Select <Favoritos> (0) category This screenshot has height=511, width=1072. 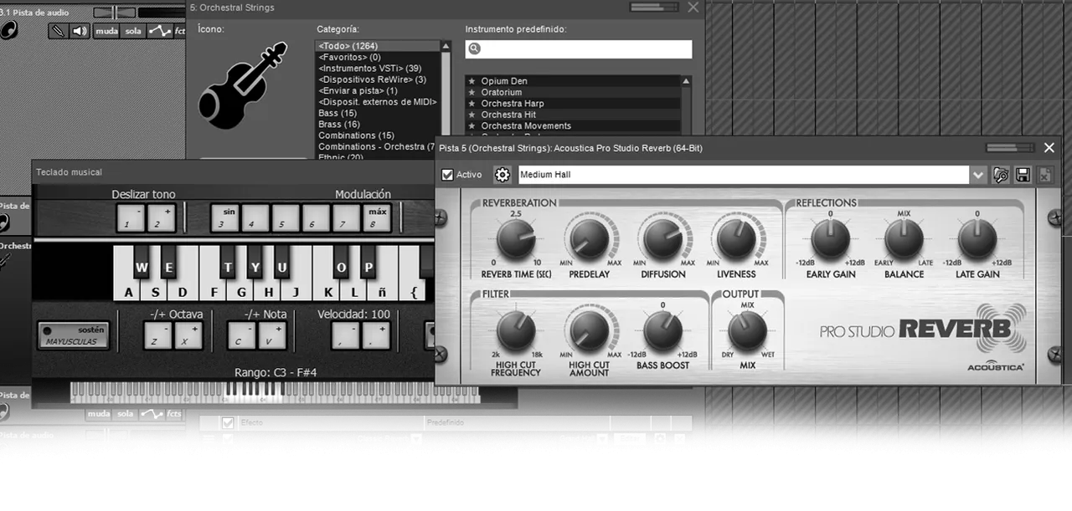pos(378,57)
